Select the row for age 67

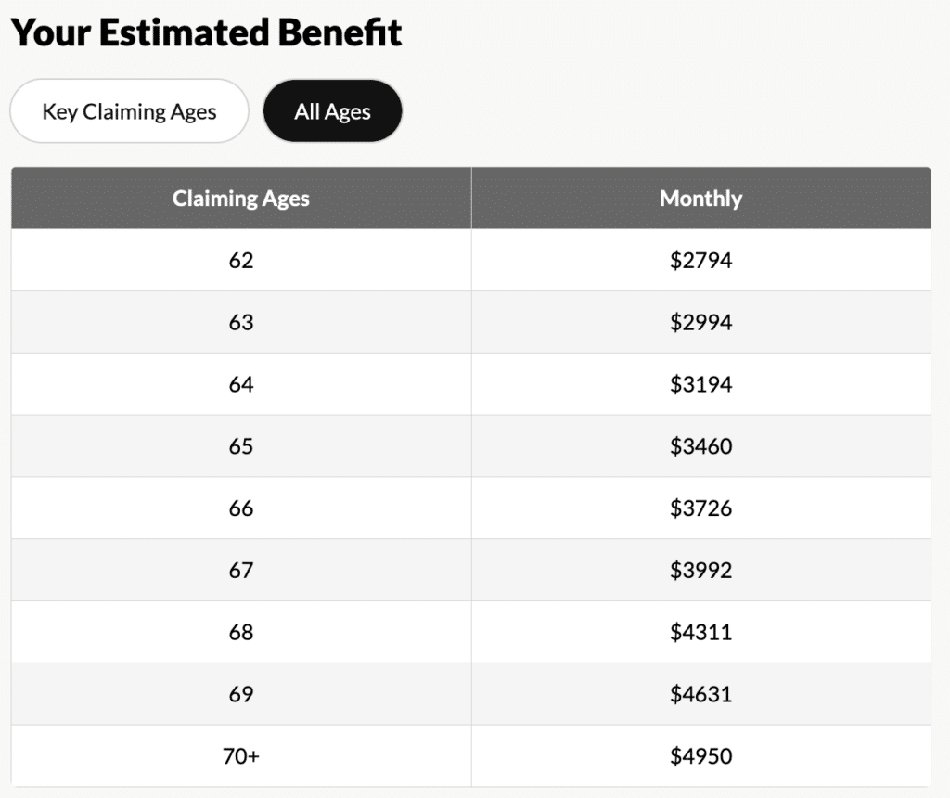(240, 570)
